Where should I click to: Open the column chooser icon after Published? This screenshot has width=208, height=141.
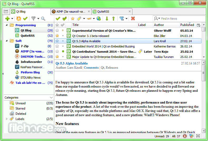(199, 25)
